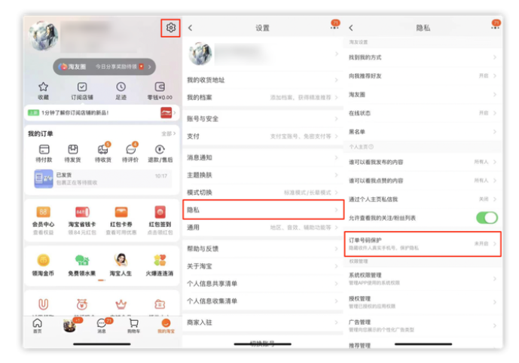Open 待收货 awaiting delivery icon
The image size is (519, 363).
point(103,150)
